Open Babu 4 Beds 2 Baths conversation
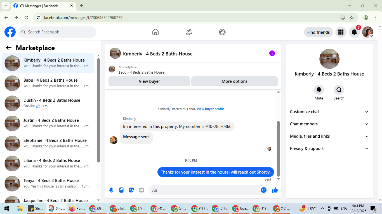Image resolution: width=382 pixels, height=214 pixels. (48, 83)
